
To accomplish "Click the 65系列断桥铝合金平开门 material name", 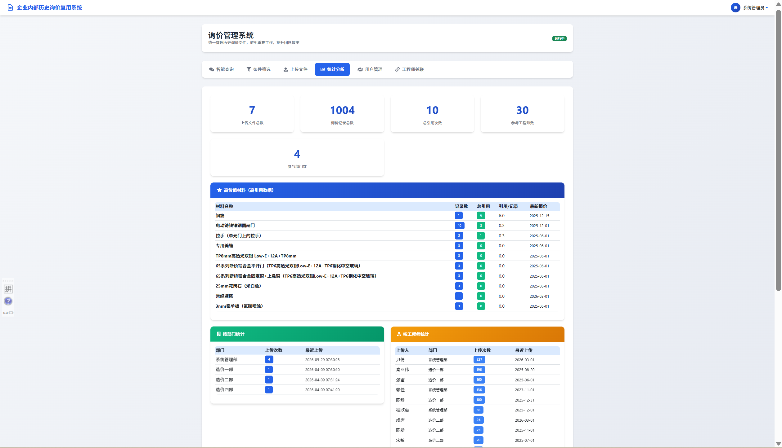I will [288, 266].
